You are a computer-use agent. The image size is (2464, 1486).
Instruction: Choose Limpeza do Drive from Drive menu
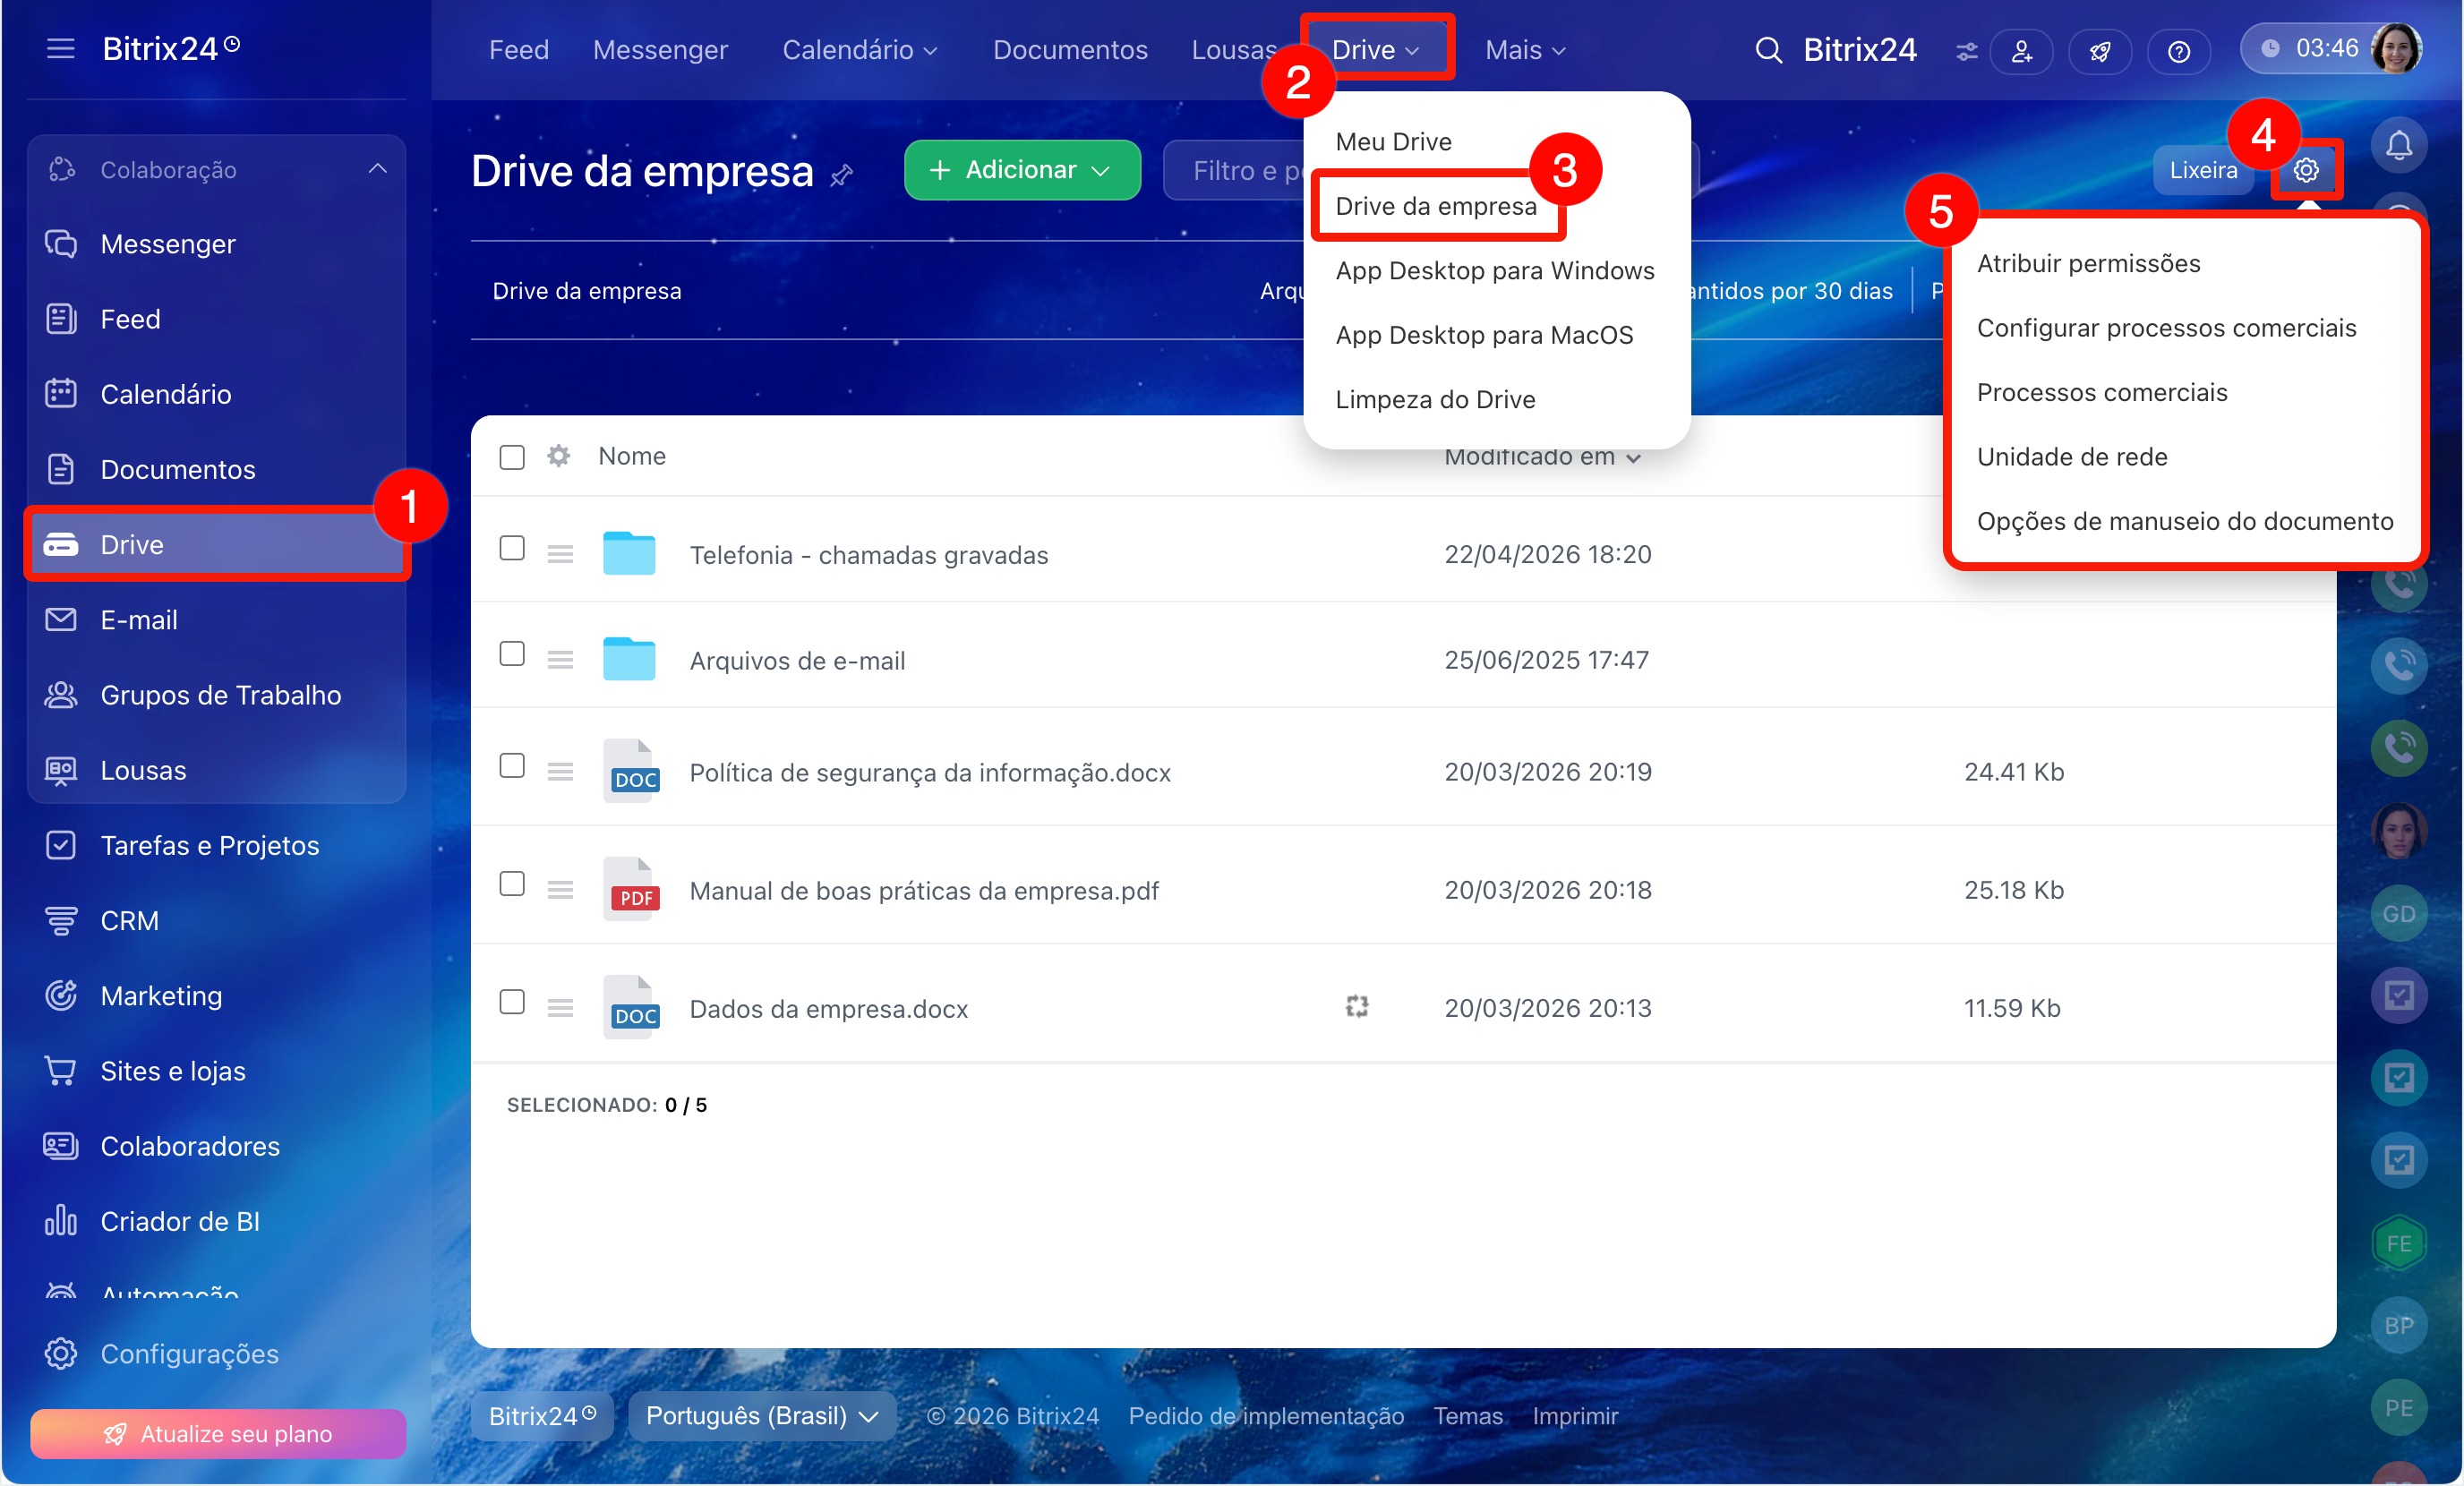click(x=1434, y=399)
